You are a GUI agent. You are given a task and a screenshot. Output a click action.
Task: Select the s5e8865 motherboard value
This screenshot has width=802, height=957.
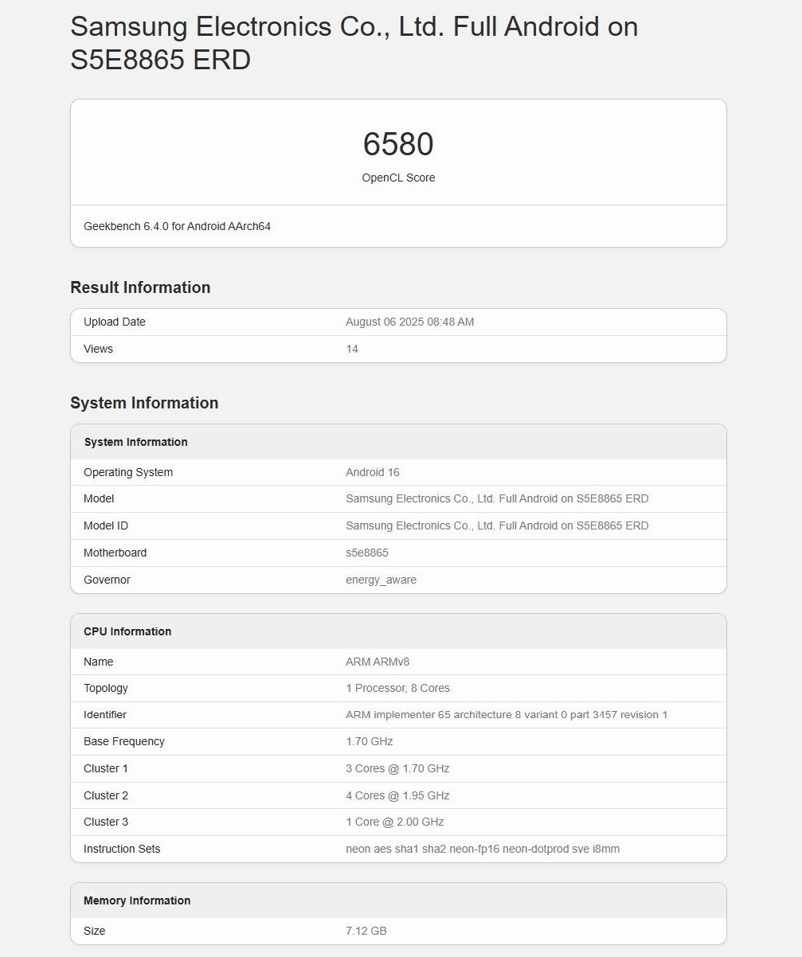pos(367,553)
